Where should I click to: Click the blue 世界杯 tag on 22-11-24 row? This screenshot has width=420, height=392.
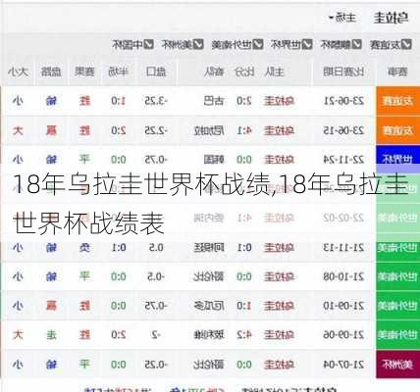(397, 159)
